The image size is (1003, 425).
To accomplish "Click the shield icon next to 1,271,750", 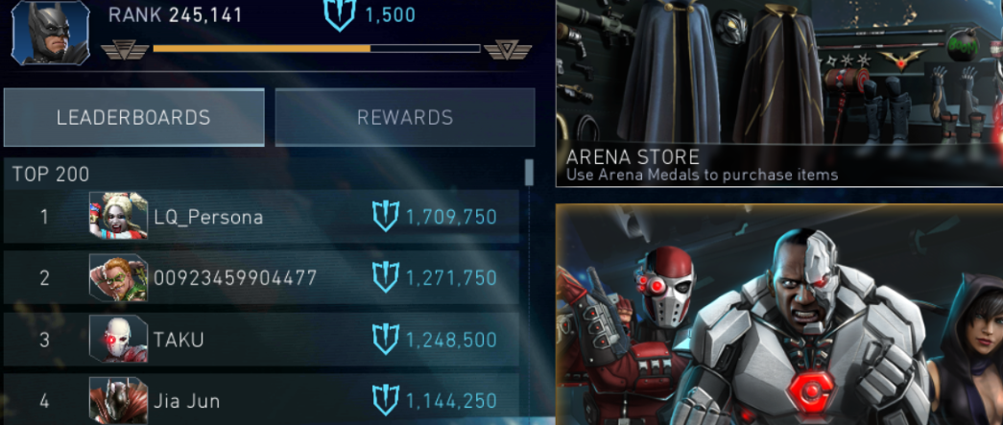I will click(386, 278).
